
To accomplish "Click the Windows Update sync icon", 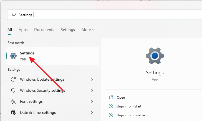I will click(13, 79).
